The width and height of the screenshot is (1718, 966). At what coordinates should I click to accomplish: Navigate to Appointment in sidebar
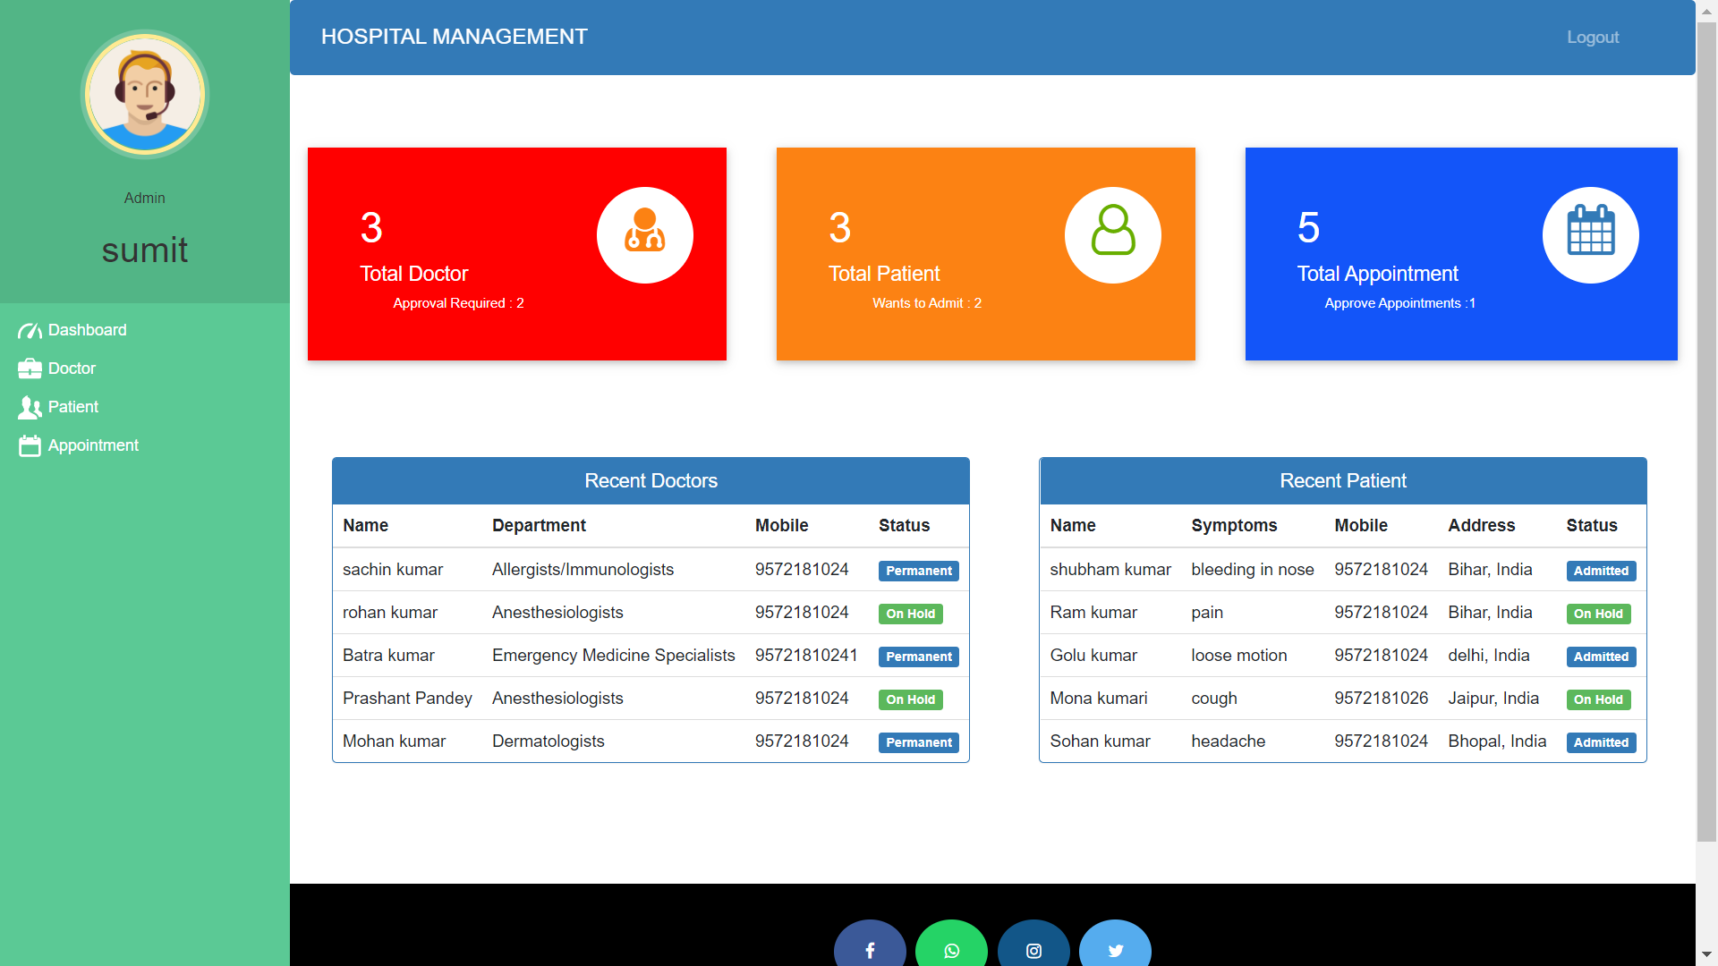(93, 445)
